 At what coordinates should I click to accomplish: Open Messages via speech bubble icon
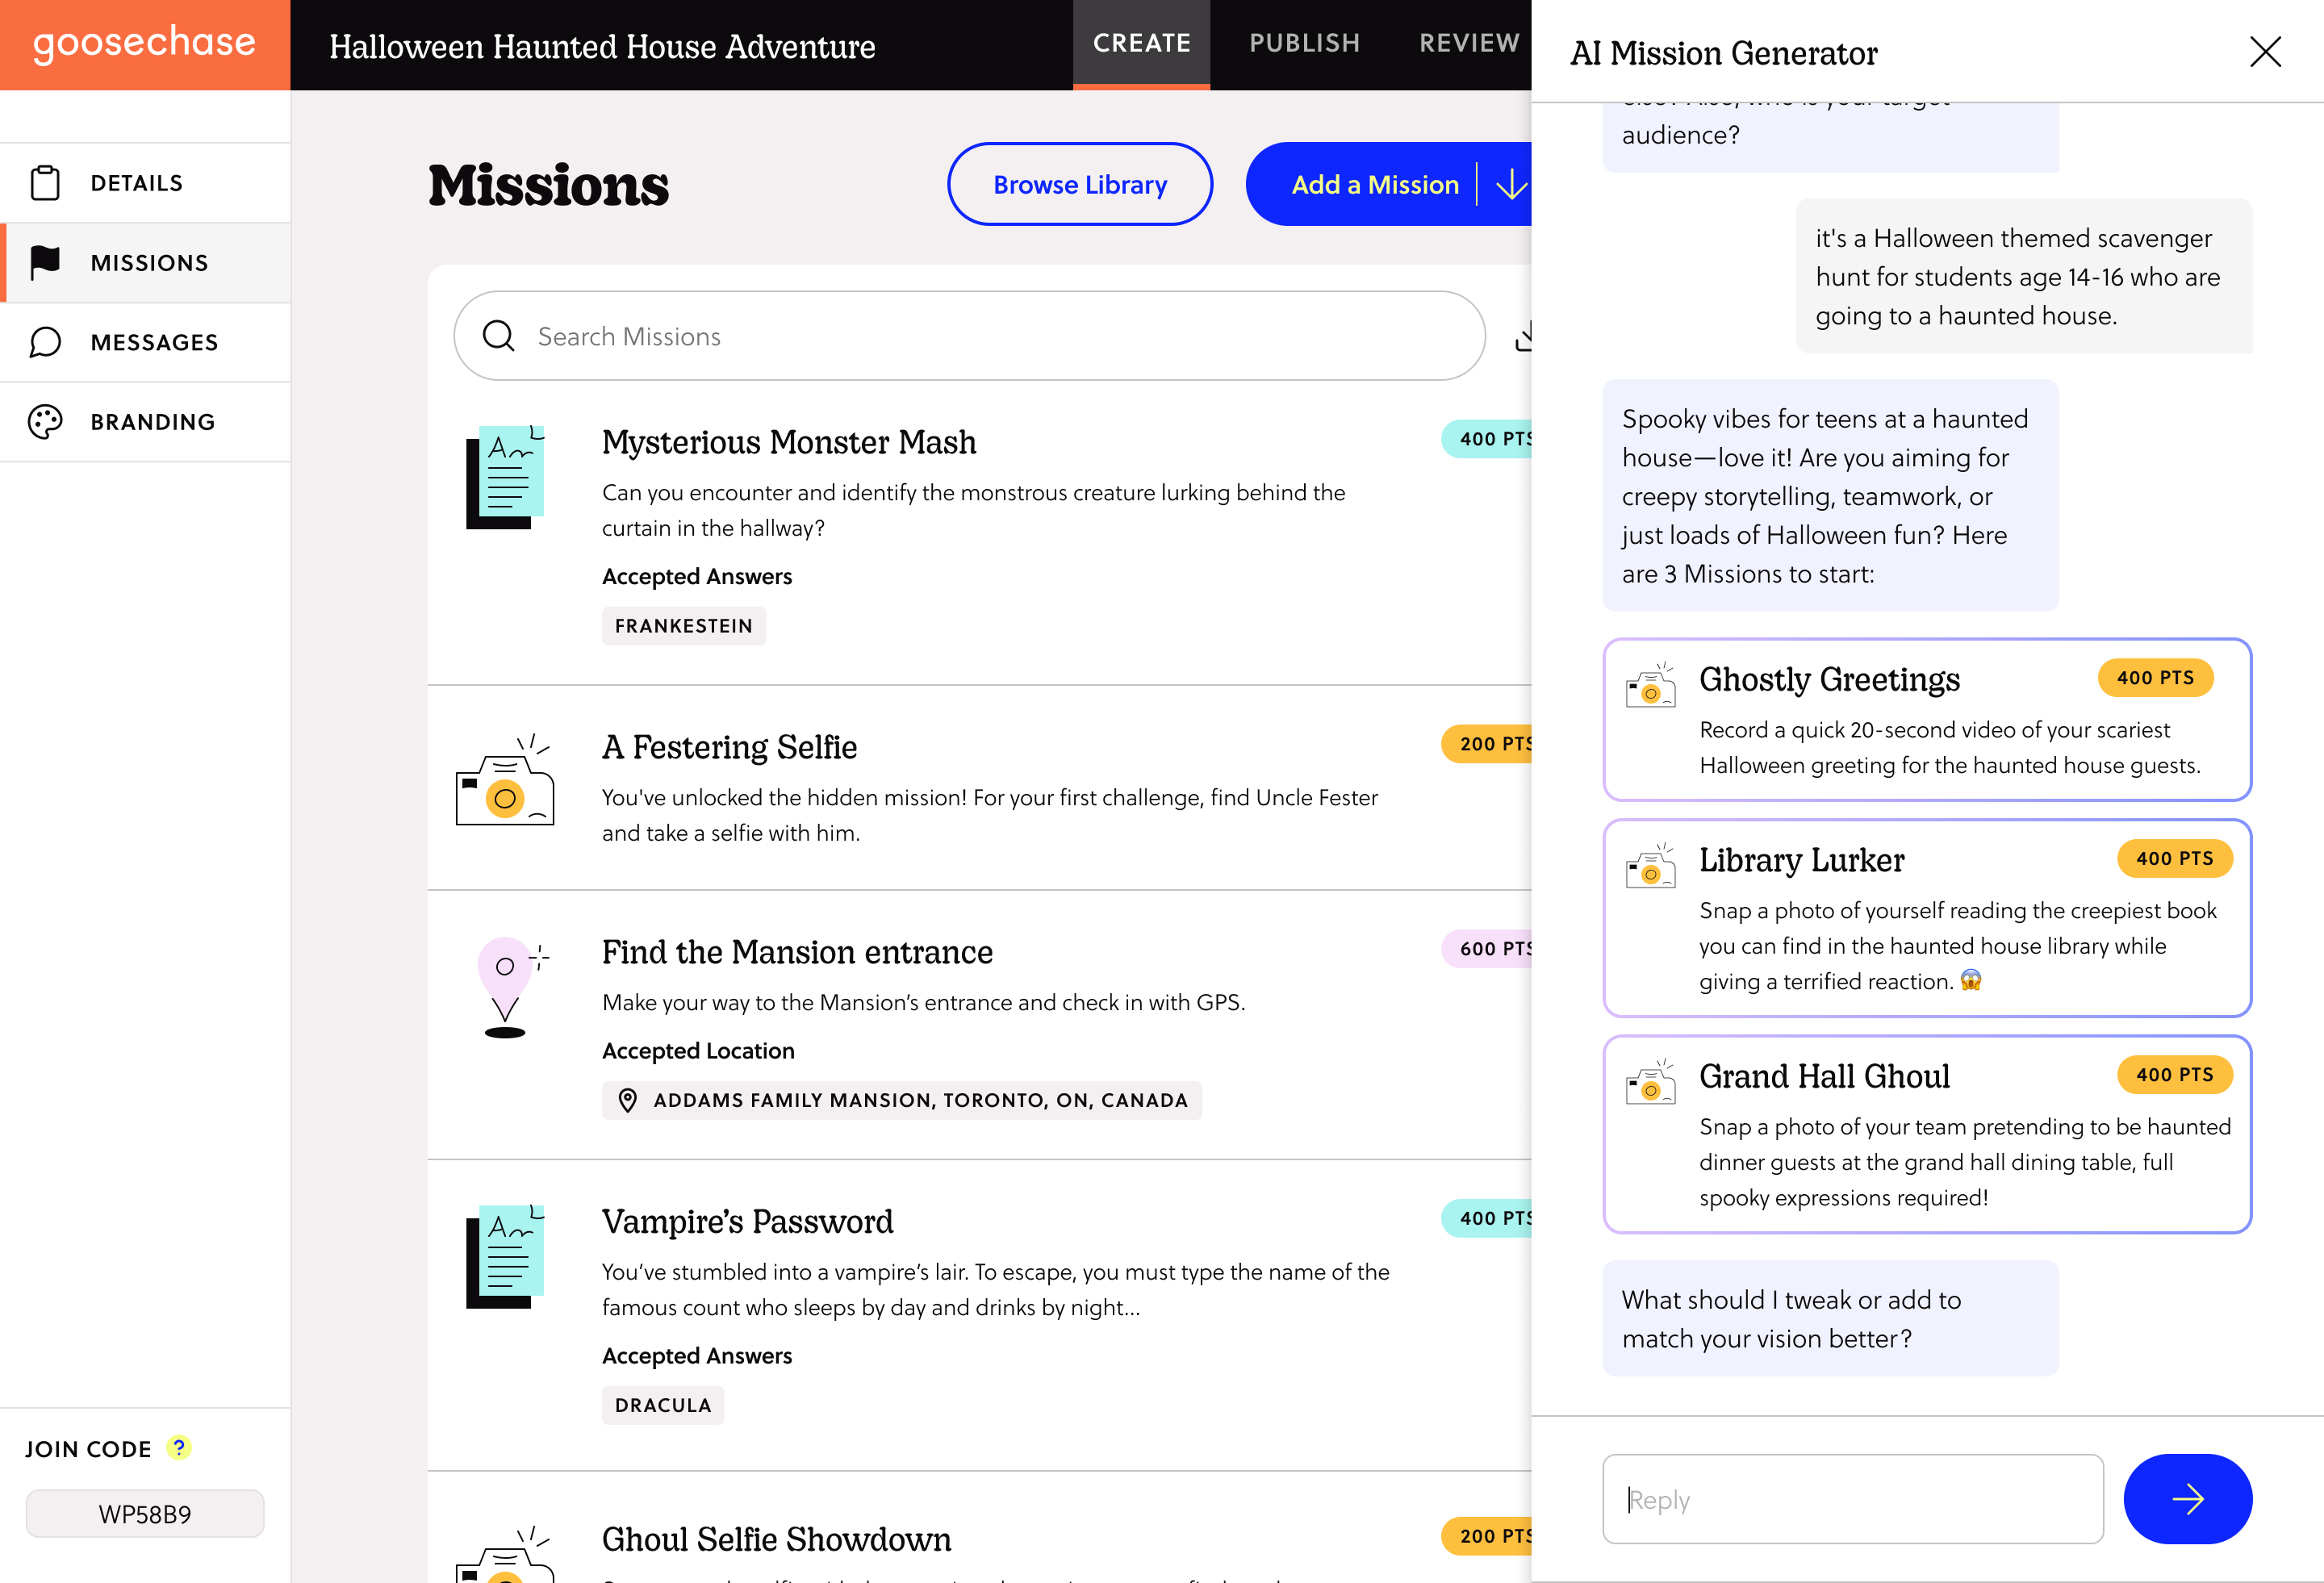(45, 342)
